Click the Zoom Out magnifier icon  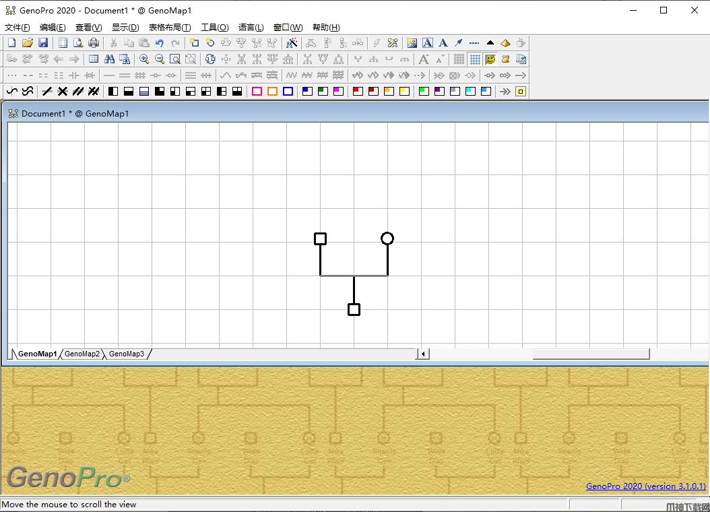click(160, 59)
